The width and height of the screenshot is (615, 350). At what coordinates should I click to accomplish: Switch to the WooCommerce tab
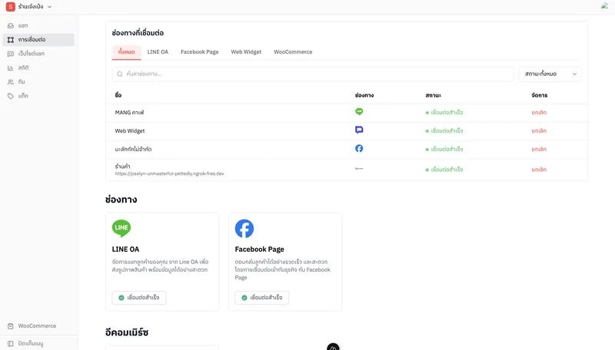pos(293,52)
